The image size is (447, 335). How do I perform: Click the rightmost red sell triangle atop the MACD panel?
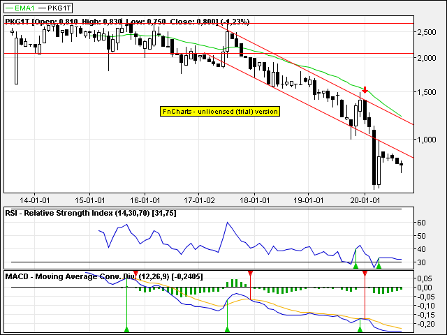365,274
